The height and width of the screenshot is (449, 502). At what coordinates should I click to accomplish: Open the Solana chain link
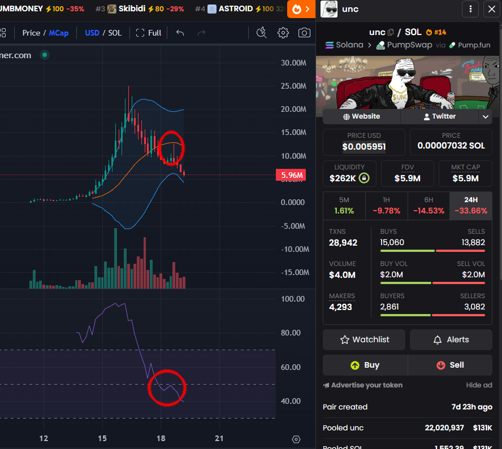click(x=344, y=45)
